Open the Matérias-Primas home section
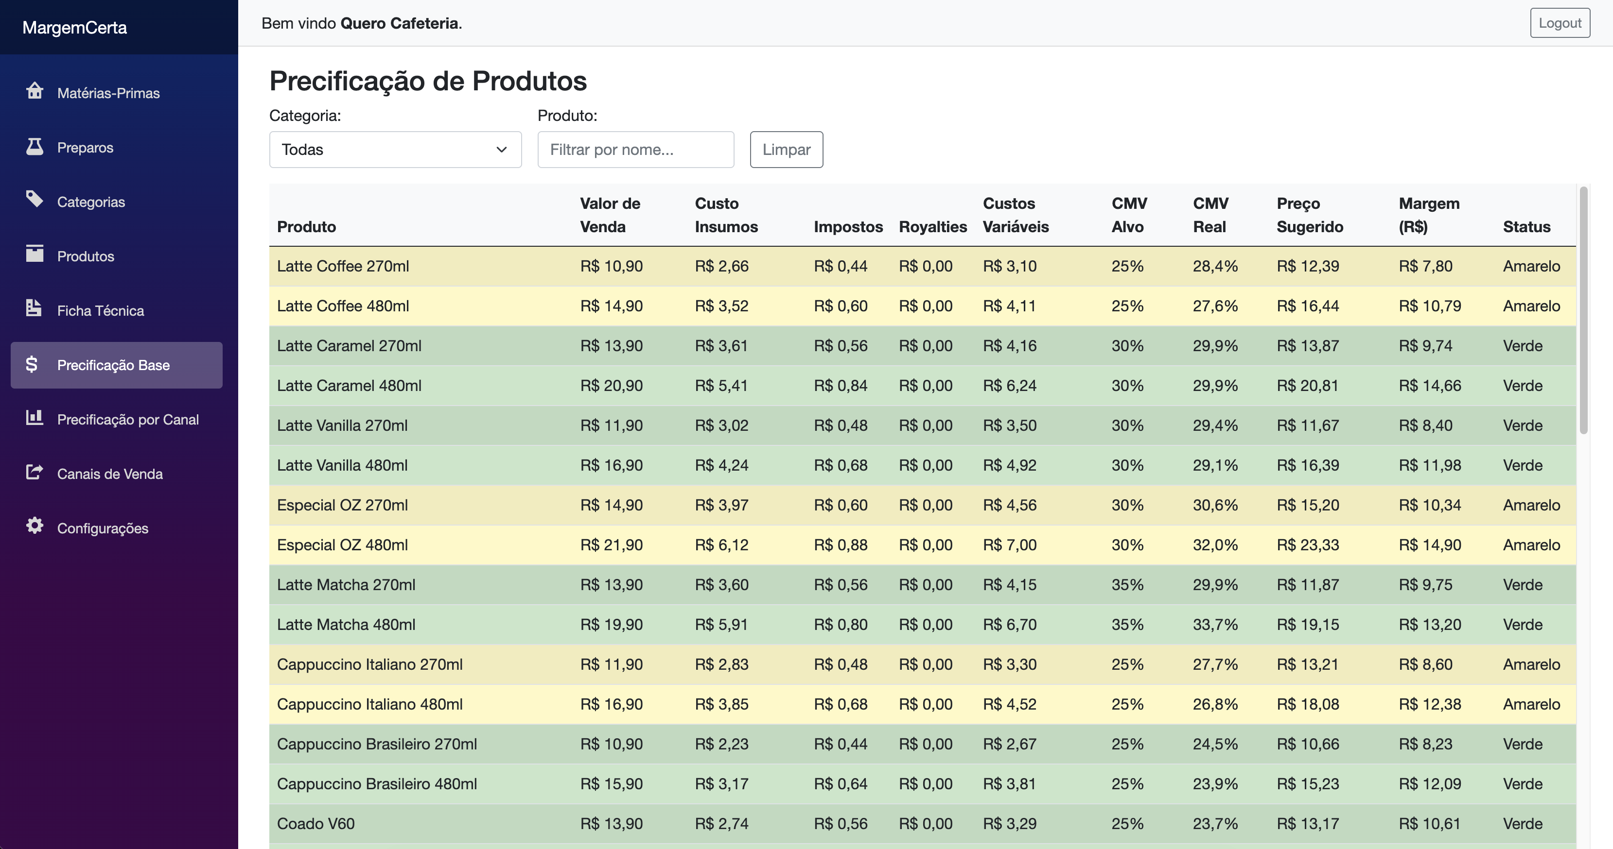 pyautogui.click(x=35, y=92)
